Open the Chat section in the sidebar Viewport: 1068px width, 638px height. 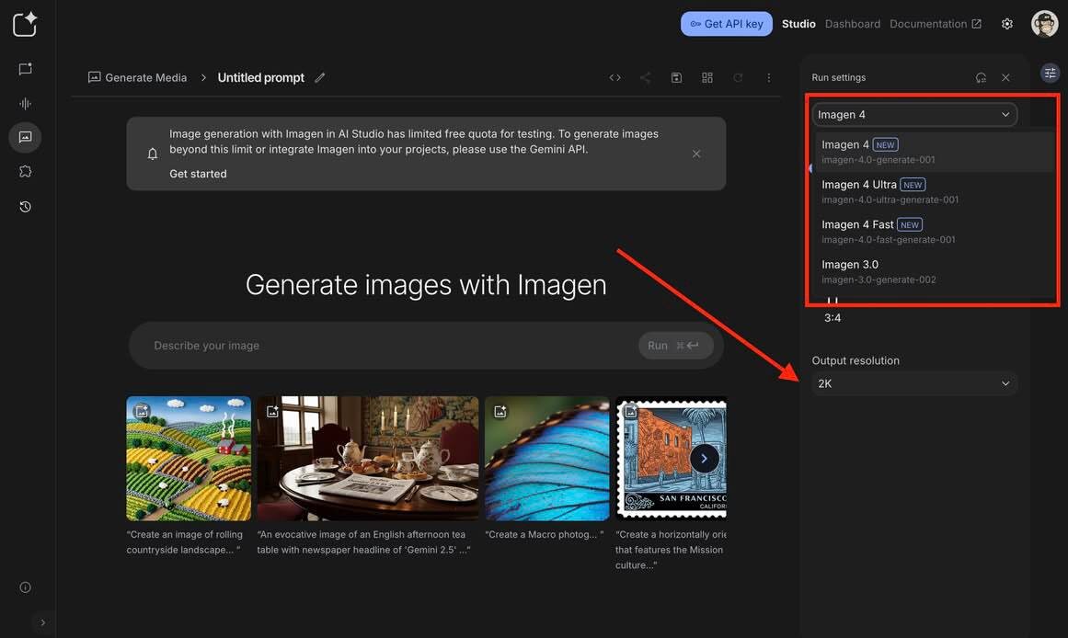tap(25, 69)
